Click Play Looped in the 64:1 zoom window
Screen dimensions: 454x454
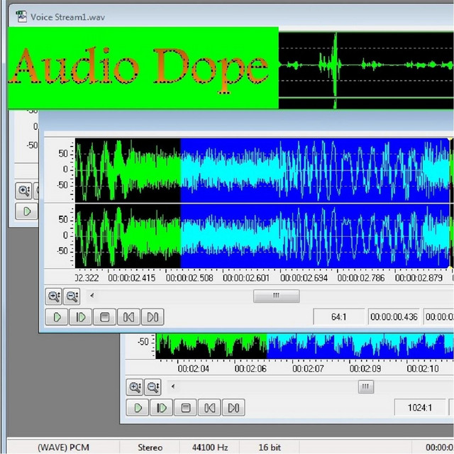point(81,317)
